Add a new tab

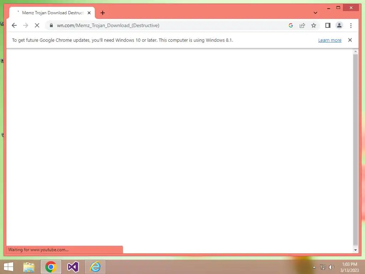coord(103,13)
